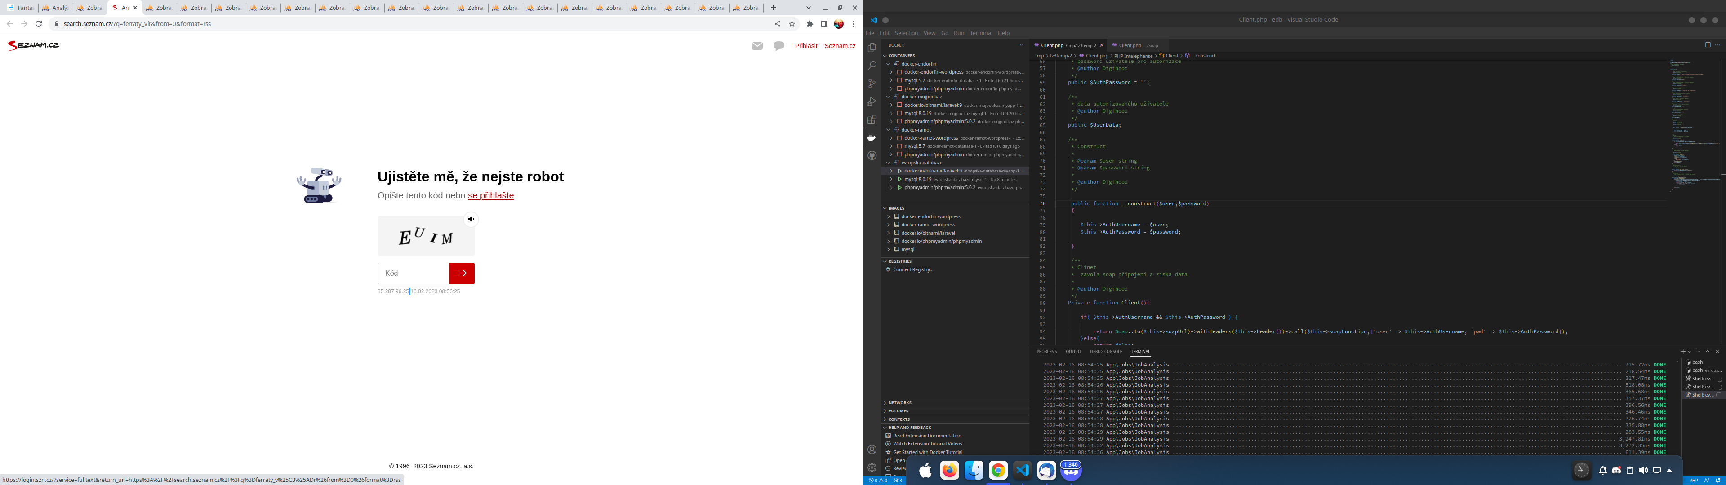Open the Chrome tab search dropdown
The image size is (1726, 485).
[x=808, y=8]
